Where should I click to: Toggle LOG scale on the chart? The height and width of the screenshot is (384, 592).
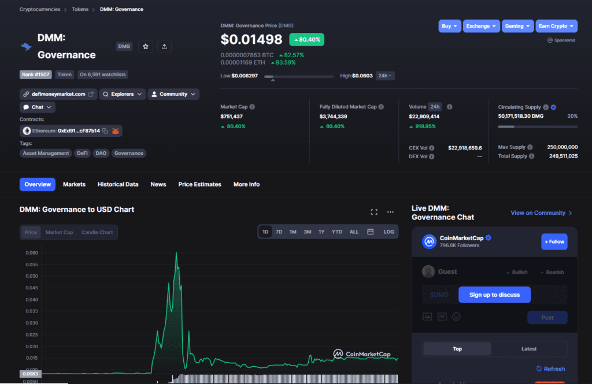pyautogui.click(x=388, y=232)
